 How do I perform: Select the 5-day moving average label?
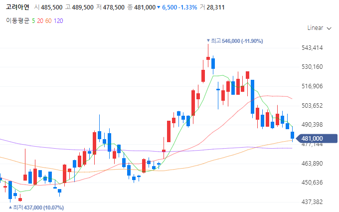pos(33,21)
